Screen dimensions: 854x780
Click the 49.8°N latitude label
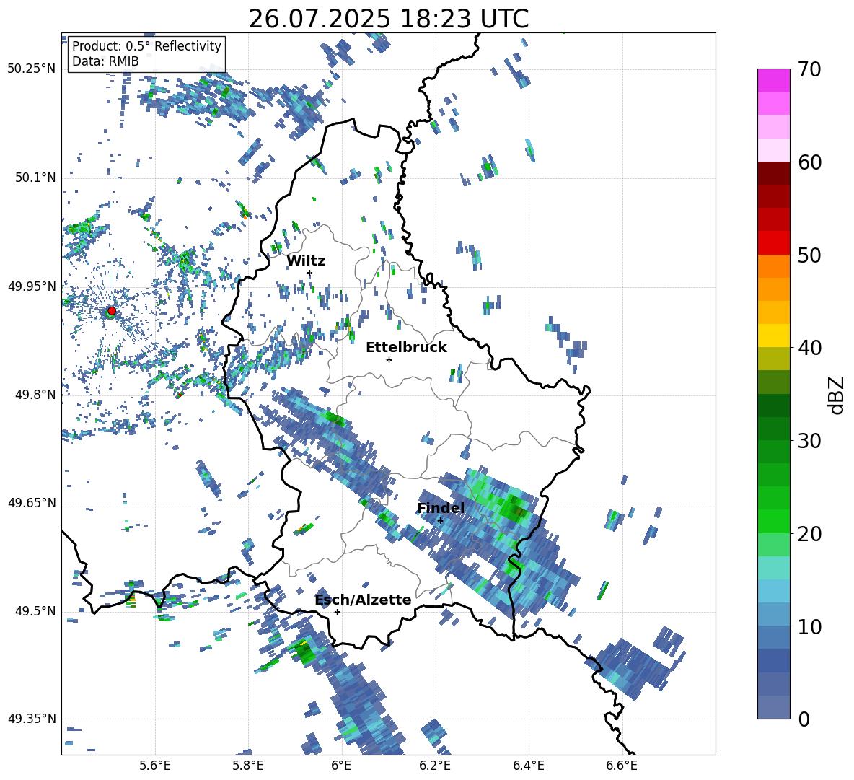pyautogui.click(x=35, y=395)
